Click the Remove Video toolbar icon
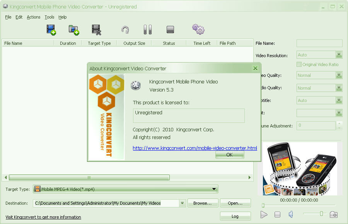Viewport: 348px width, 224px height. [97, 30]
